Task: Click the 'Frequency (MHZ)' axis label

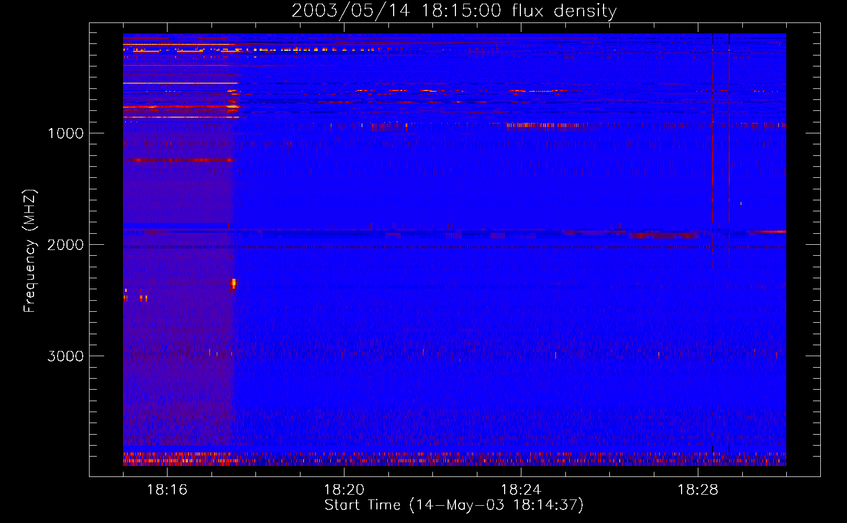Action: point(30,251)
